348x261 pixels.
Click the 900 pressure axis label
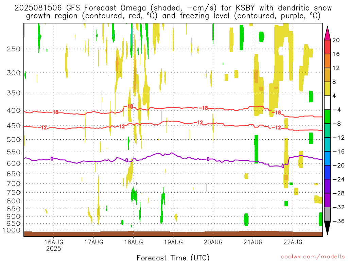click(x=14, y=216)
